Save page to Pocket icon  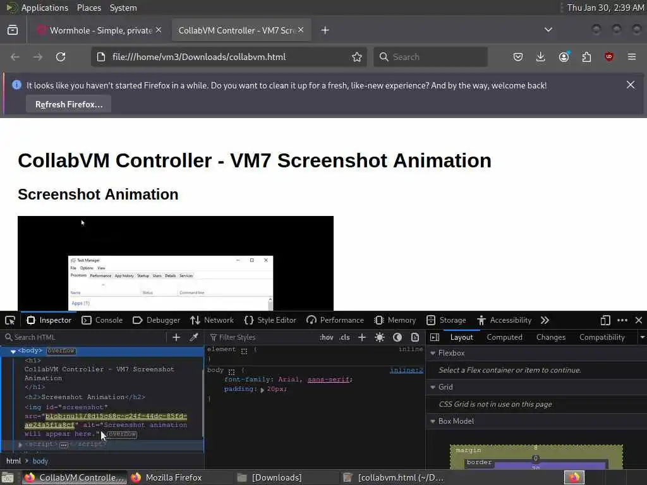[518, 57]
